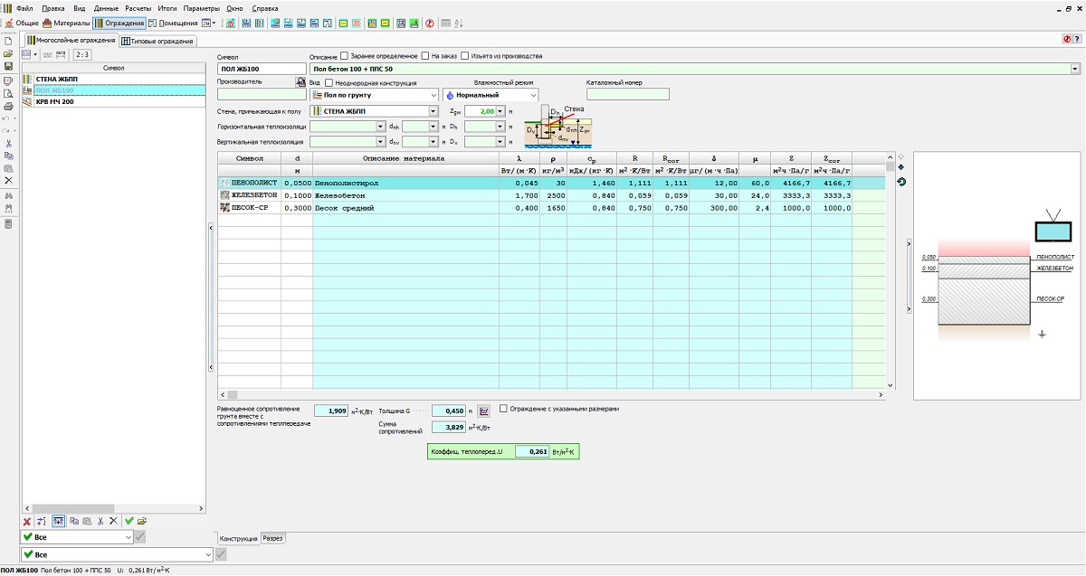
Task: Click the Помещения toolbar button
Action: coord(172,23)
